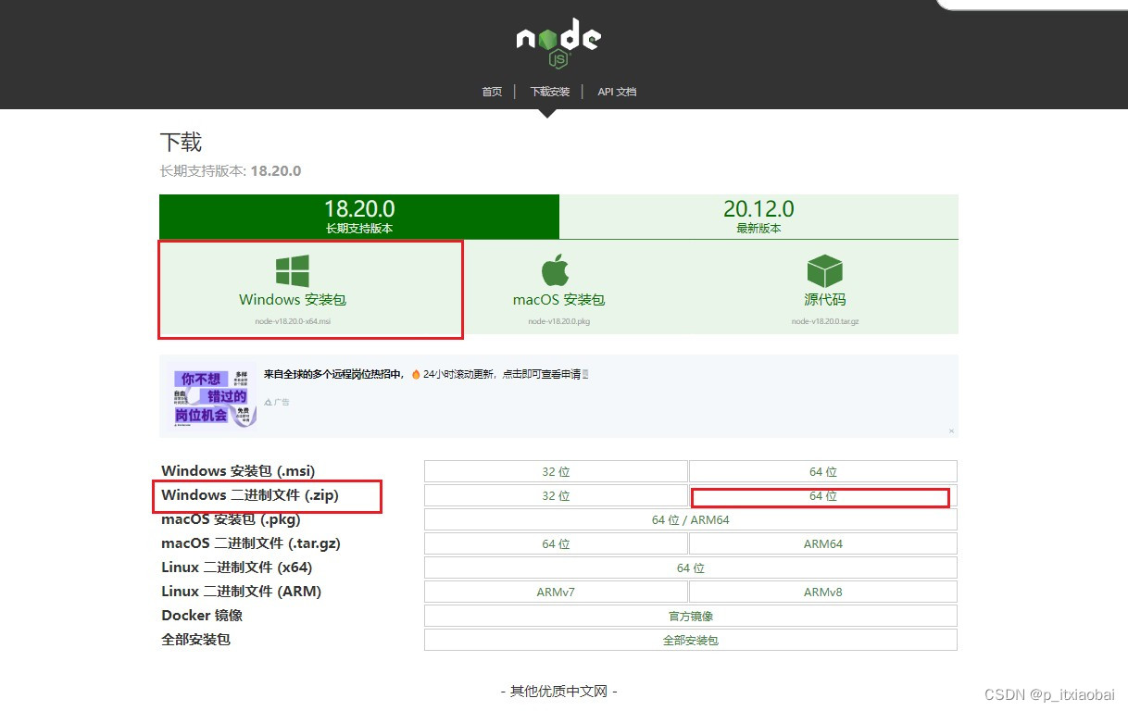
Task: Click ARMv8 for Linux 二进制文件 (ARM)
Action: (x=822, y=592)
